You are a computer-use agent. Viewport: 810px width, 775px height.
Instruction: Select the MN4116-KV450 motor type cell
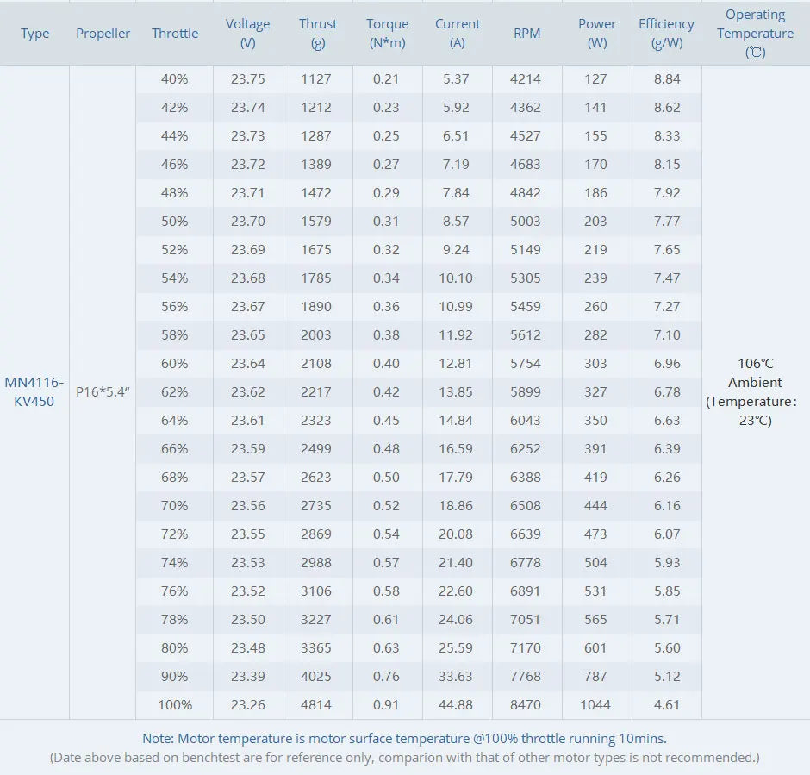tap(34, 392)
